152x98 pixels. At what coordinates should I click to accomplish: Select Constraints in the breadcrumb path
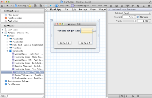click(x=62, y=6)
